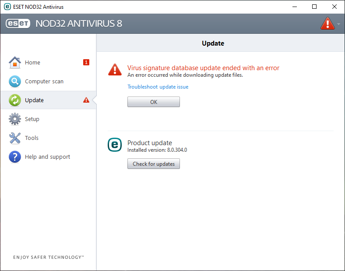Image resolution: width=345 pixels, height=271 pixels.
Task: Click the ESET logo in header banner
Action: pos(18,24)
